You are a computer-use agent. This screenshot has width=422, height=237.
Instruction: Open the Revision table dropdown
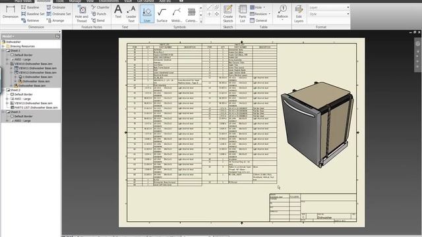[x=270, y=14]
